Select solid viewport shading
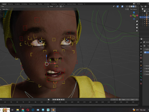The width and height of the screenshot is (149, 112). point(132,7)
